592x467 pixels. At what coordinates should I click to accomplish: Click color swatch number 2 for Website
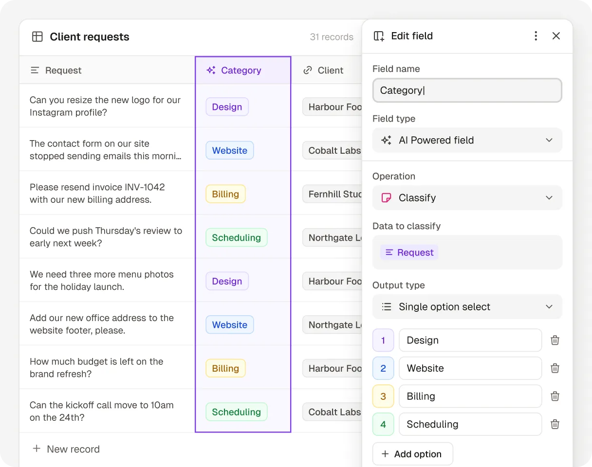coord(383,368)
